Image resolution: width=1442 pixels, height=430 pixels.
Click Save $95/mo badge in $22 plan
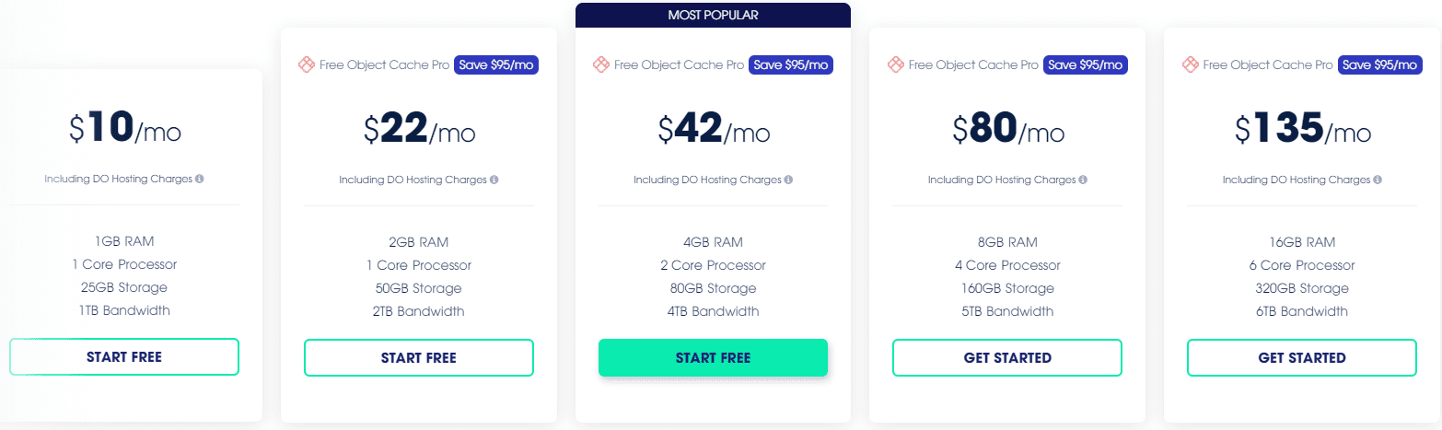(496, 64)
